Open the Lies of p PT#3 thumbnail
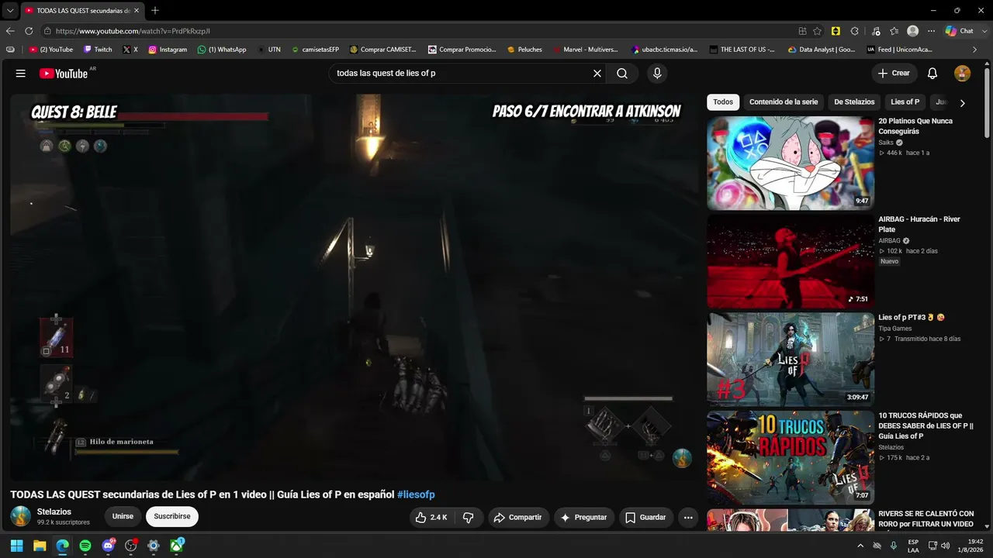 tap(791, 360)
